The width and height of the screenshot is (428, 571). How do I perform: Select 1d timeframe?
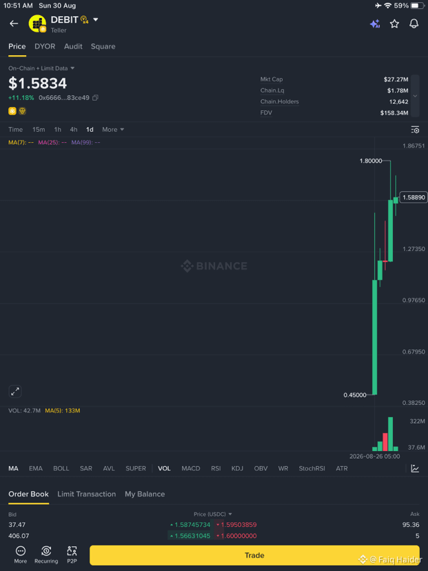point(90,130)
